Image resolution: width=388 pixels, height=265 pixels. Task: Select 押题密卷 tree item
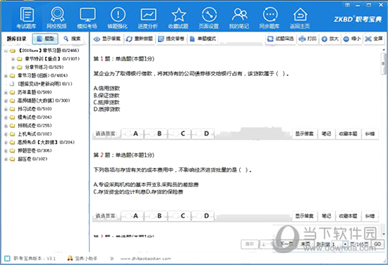pyautogui.click(x=35, y=150)
